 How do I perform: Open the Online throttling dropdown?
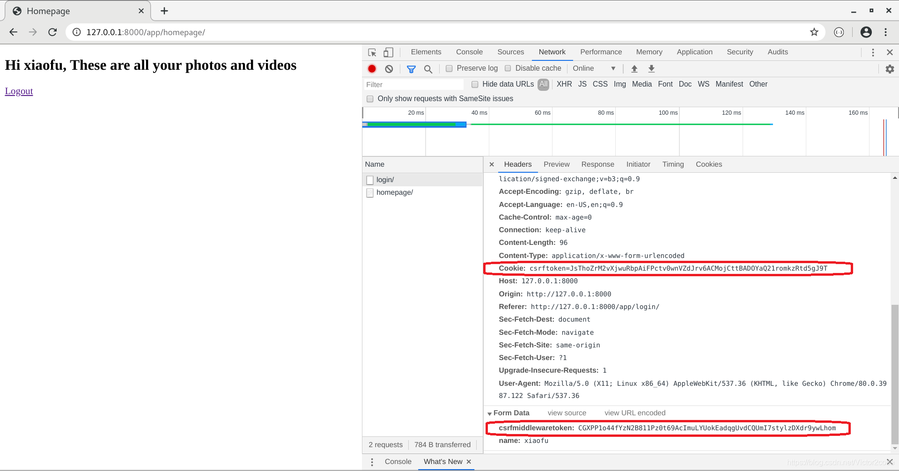(x=594, y=68)
